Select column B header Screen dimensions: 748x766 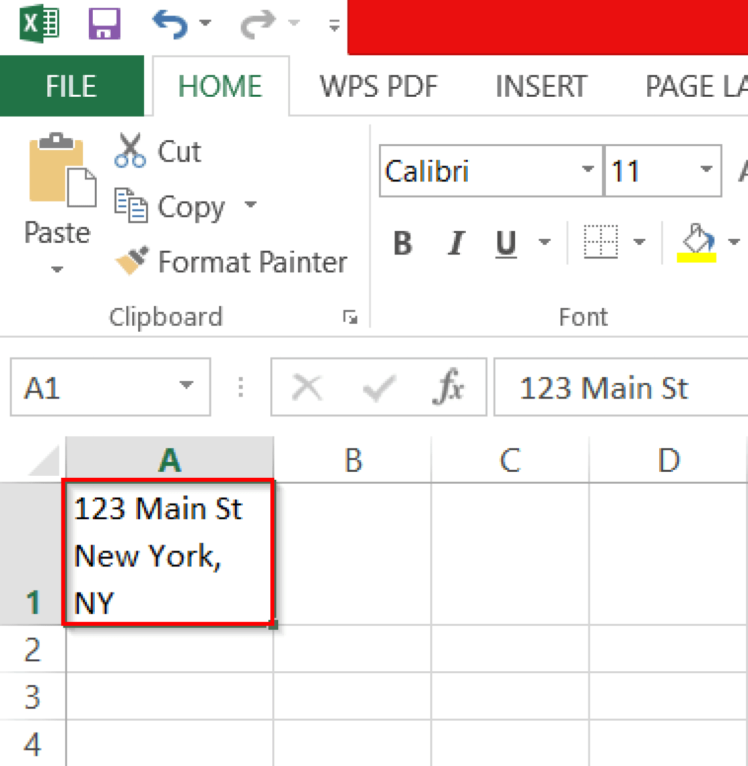(353, 459)
